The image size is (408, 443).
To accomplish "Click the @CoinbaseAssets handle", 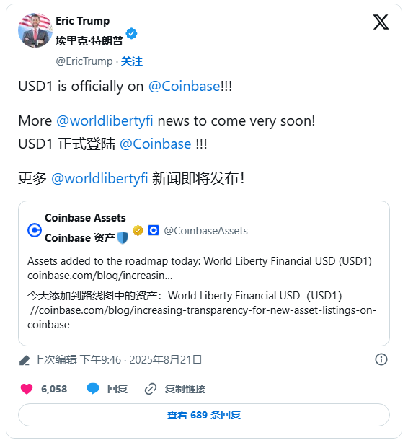I will point(206,231).
